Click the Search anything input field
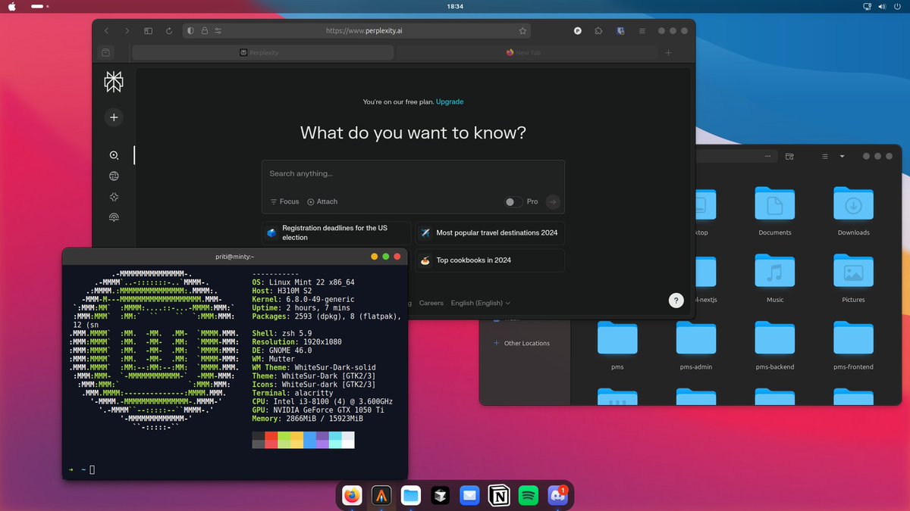910x511 pixels. [x=413, y=174]
